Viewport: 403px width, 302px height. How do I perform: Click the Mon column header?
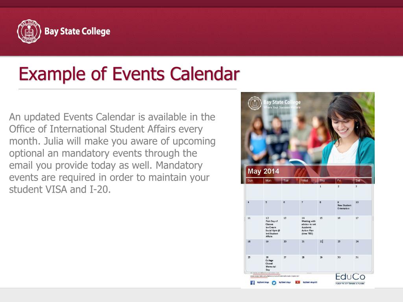click(268, 180)
